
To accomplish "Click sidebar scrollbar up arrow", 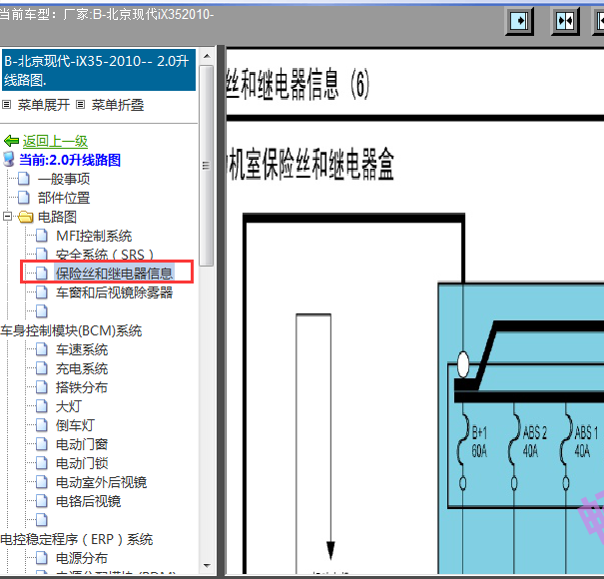I will click(x=207, y=56).
